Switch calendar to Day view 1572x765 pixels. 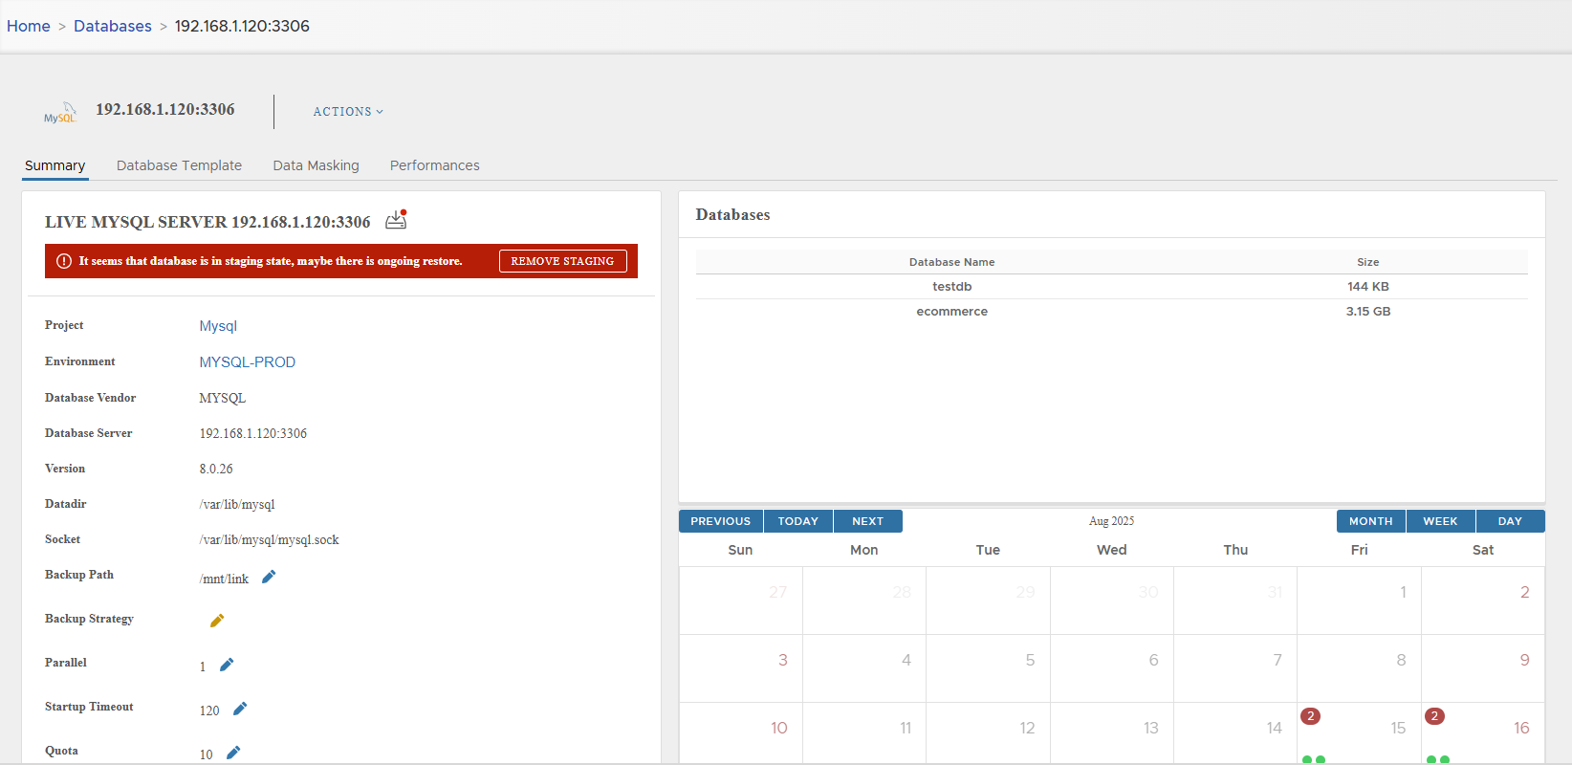pos(1510,521)
